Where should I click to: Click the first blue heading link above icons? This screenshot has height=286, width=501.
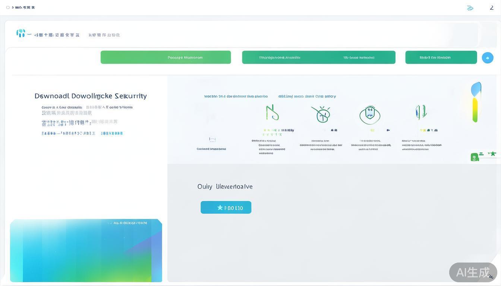tap(236, 96)
